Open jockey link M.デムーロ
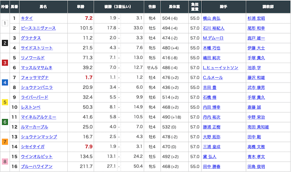 click(x=213, y=38)
